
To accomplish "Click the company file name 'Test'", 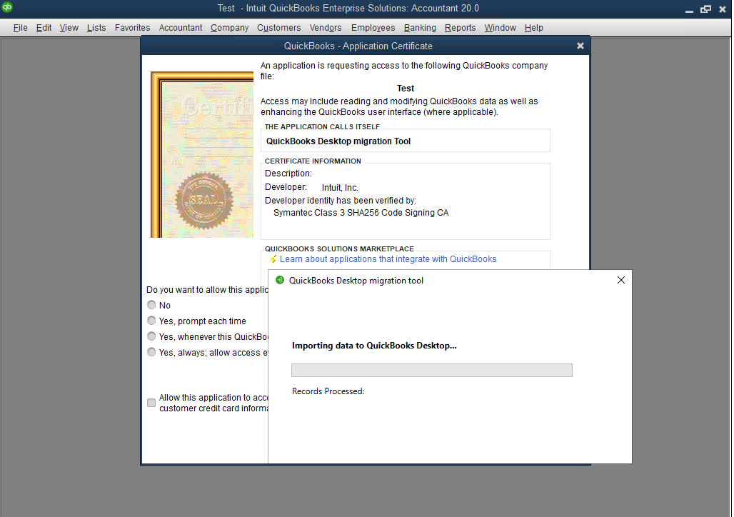I will (406, 88).
